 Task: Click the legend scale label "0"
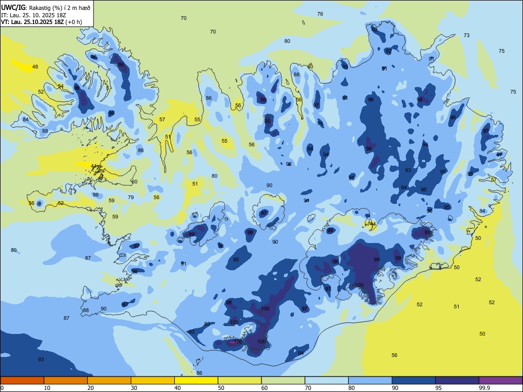[x=2, y=388]
